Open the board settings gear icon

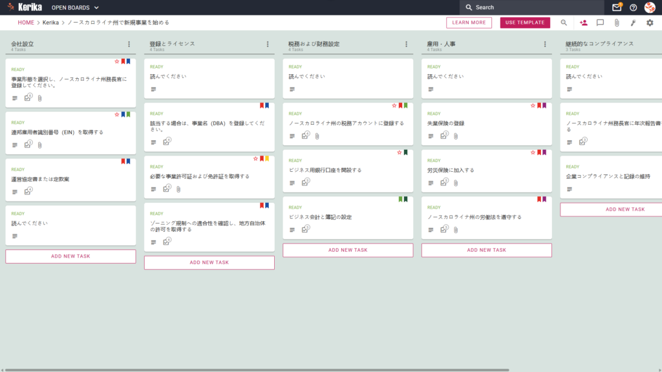pos(650,23)
